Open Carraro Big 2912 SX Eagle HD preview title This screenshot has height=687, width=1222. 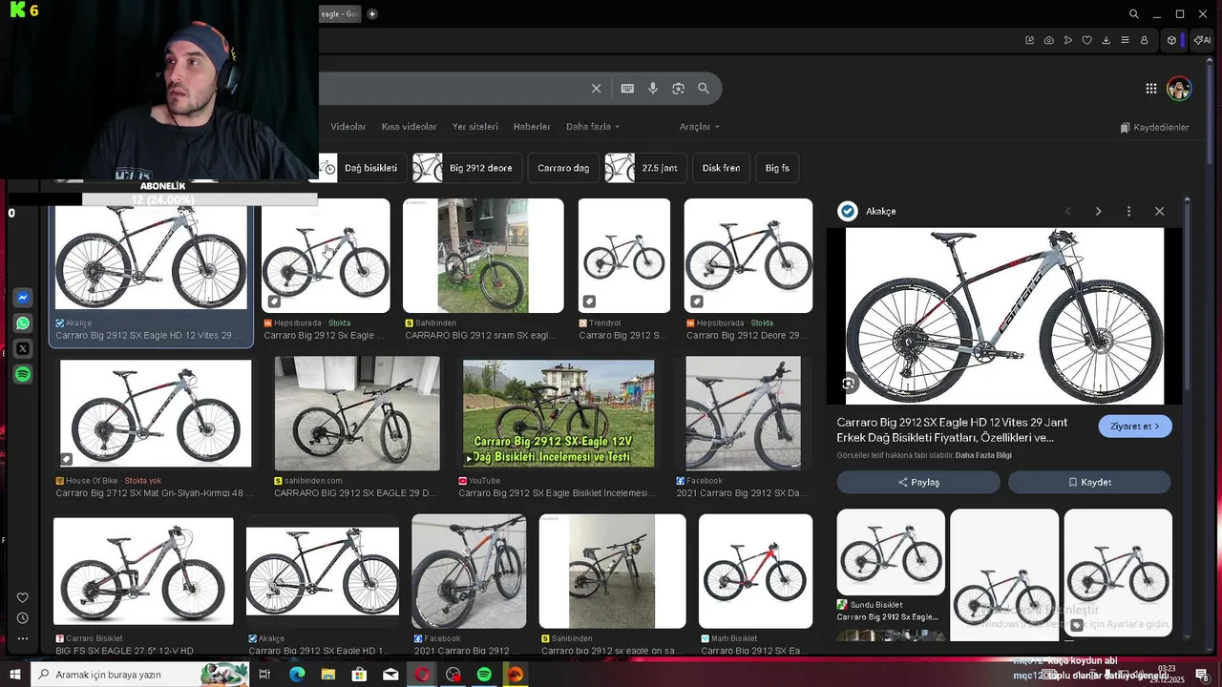pyautogui.click(x=952, y=429)
